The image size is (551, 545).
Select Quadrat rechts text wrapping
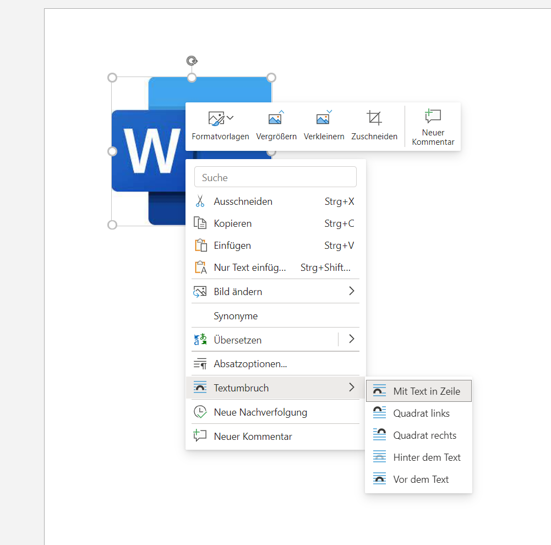pos(418,435)
